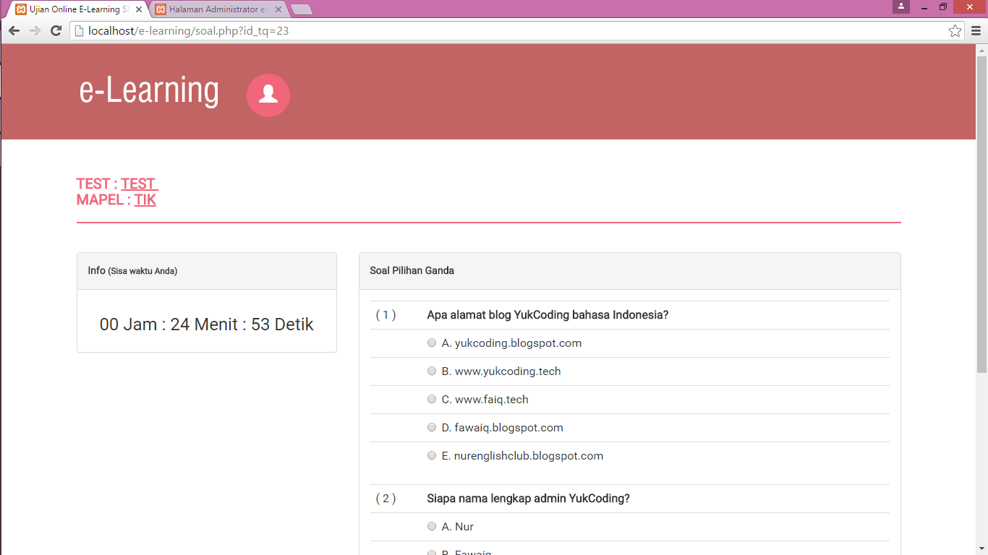Image resolution: width=988 pixels, height=555 pixels.
Task: Choose answer E. nurenglishclub.blogspot.com
Action: (x=432, y=455)
